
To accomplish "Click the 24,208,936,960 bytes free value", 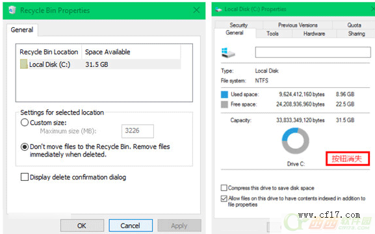I will tap(300, 104).
